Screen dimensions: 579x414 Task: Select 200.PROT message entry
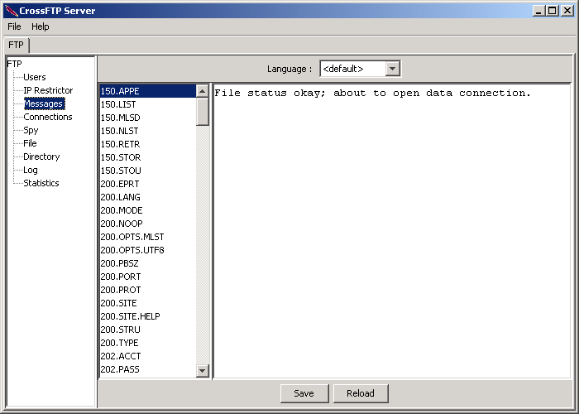coord(148,290)
